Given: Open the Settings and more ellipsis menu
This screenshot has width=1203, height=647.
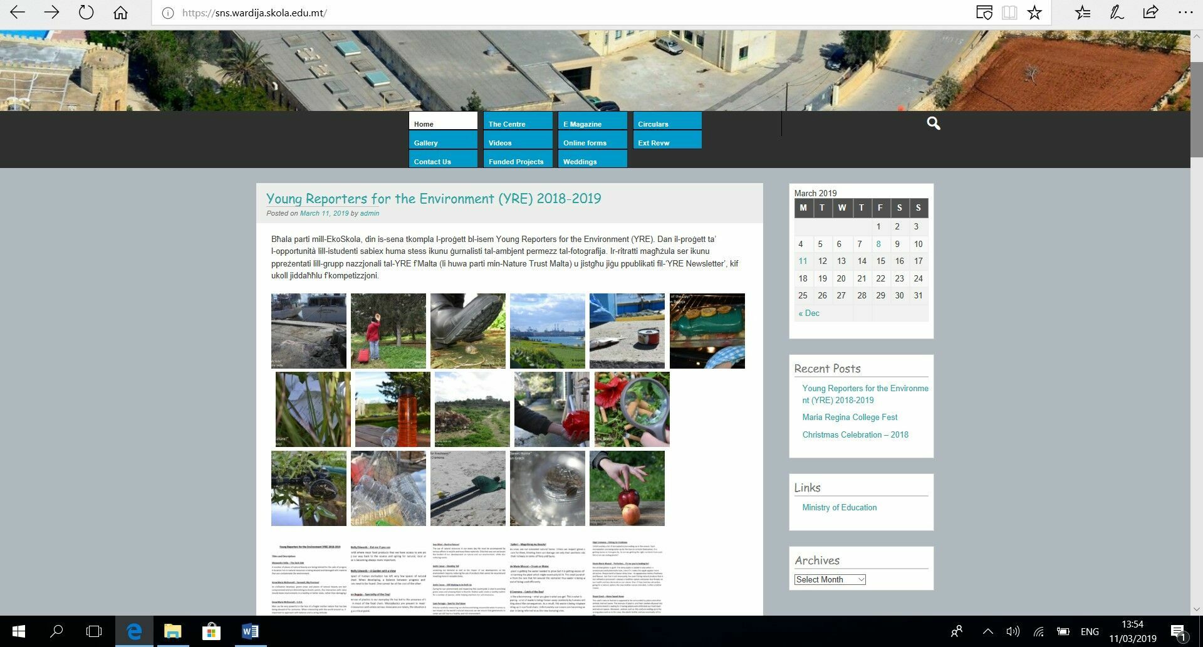Looking at the screenshot, I should 1185,13.
